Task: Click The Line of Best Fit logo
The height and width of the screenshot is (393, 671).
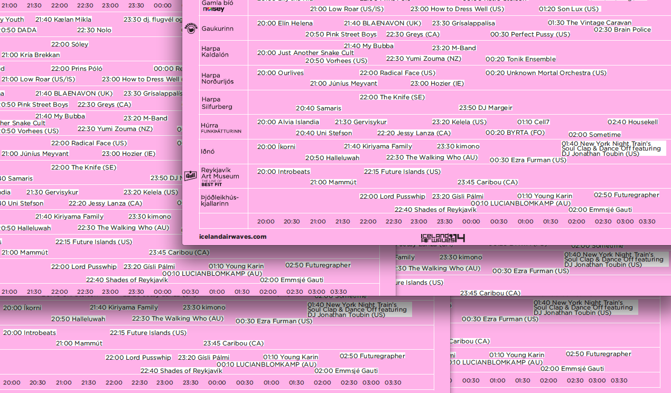Action: tap(211, 183)
